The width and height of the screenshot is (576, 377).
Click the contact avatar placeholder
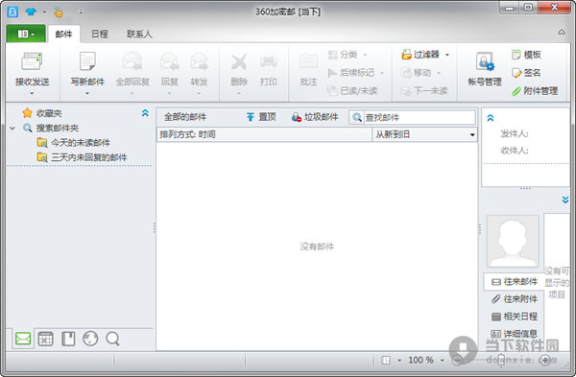tap(513, 241)
